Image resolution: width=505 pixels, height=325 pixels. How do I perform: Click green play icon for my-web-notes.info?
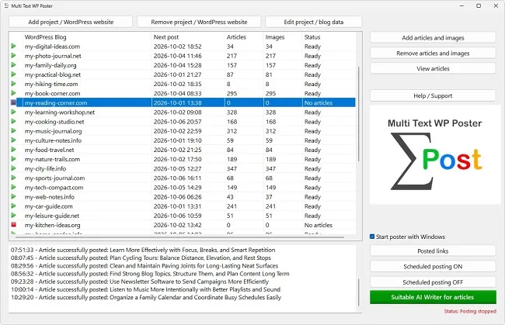click(x=13, y=196)
